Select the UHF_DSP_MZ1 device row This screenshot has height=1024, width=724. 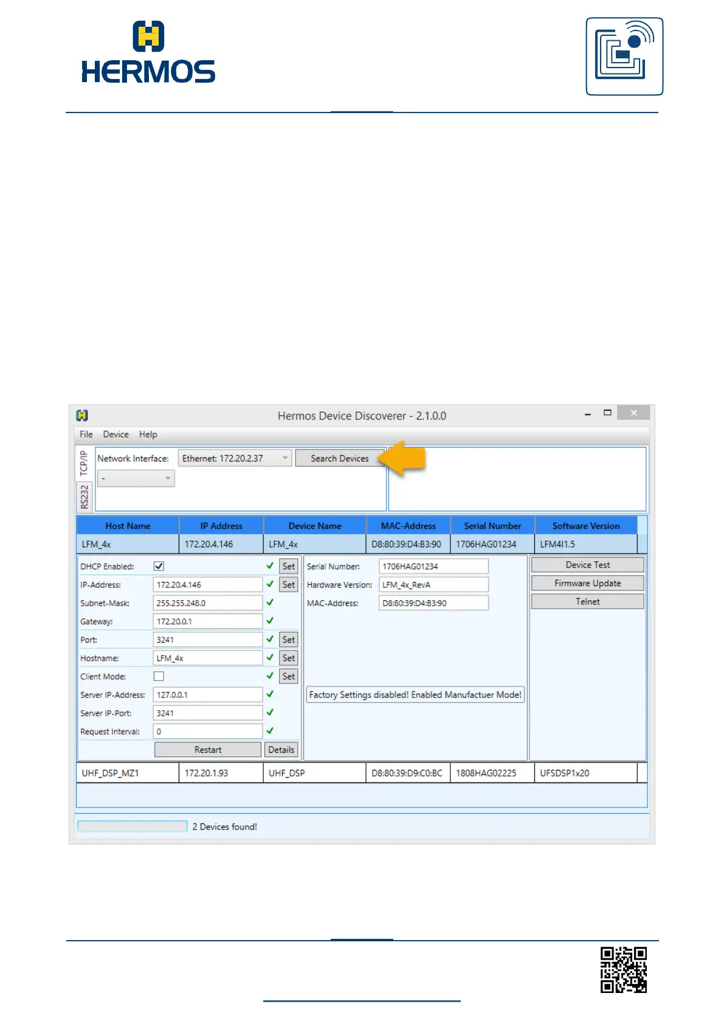pos(362,773)
